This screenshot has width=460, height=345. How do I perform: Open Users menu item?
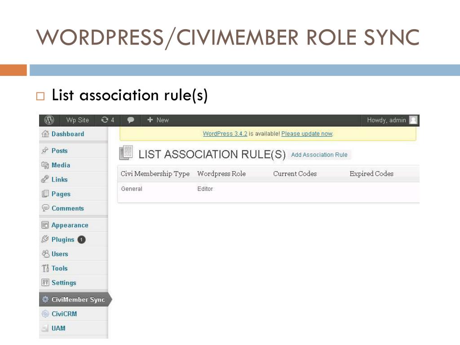click(60, 254)
